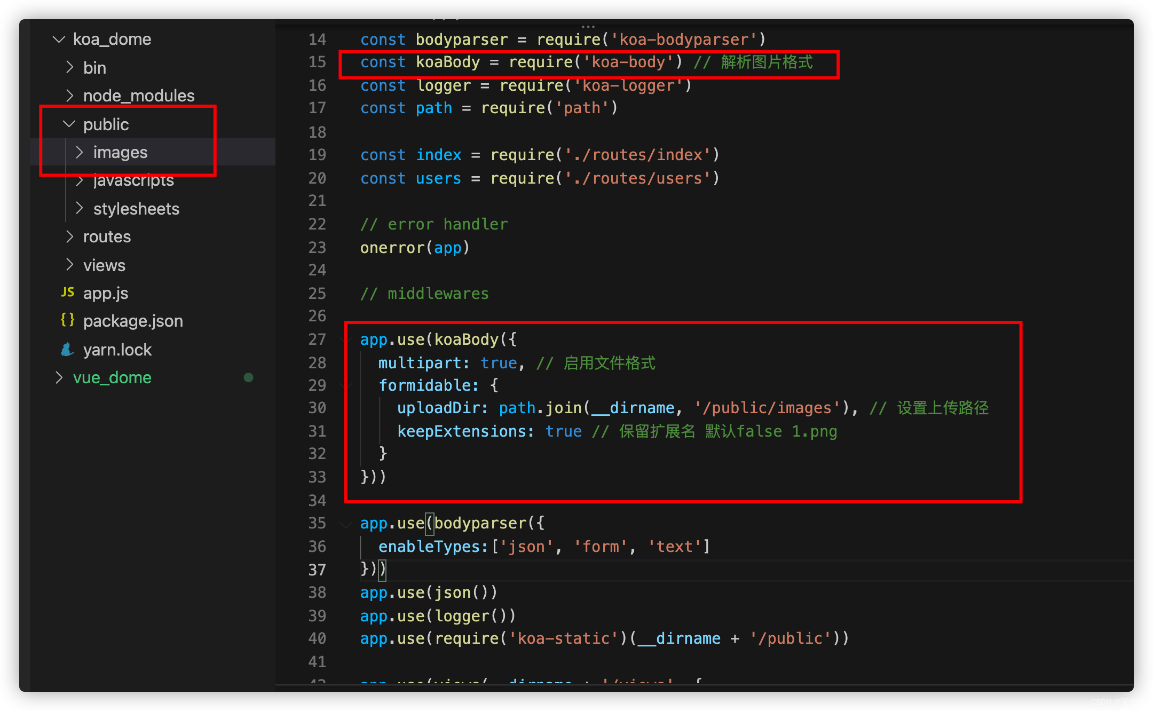Expand the images folder chevron

[80, 152]
